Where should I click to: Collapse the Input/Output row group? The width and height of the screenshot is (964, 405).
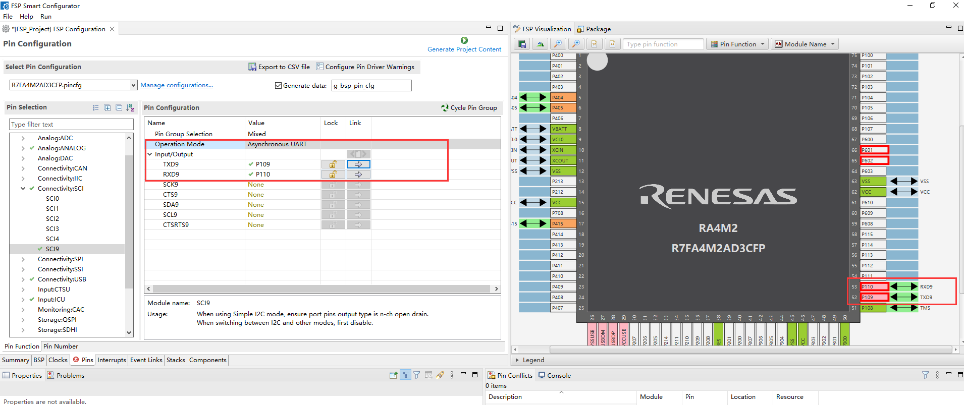(150, 154)
